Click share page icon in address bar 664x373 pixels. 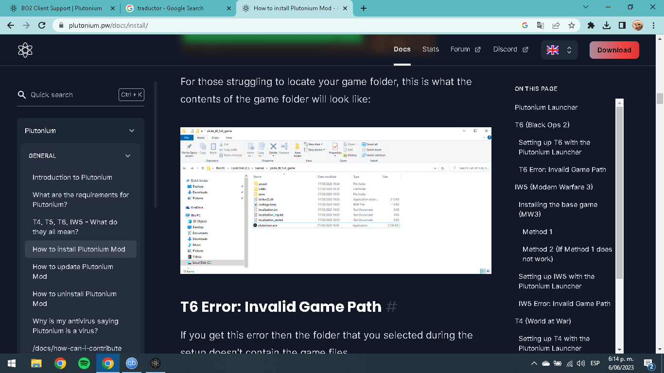[556, 25]
